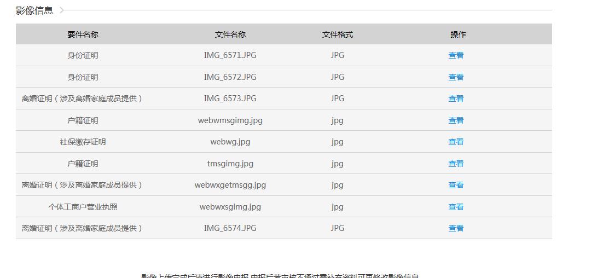Select the IMG_6571.JPG file name cell

[230, 55]
